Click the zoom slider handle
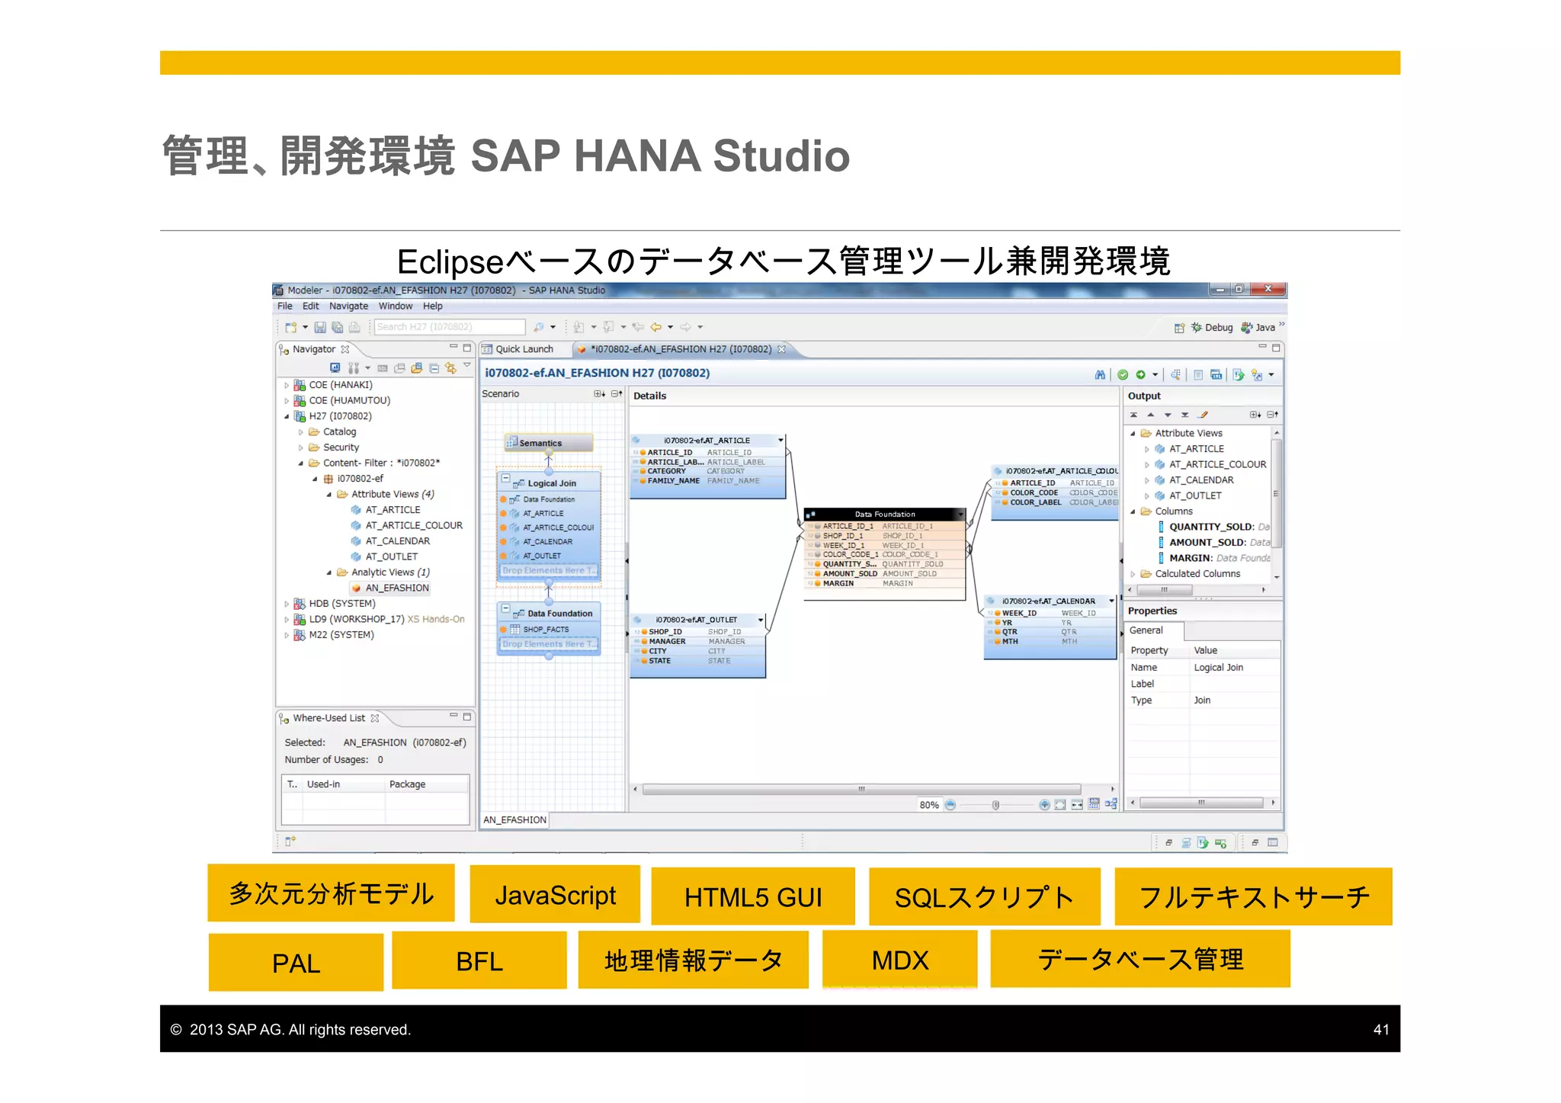Image resolution: width=1561 pixels, height=1103 pixels. [x=995, y=805]
